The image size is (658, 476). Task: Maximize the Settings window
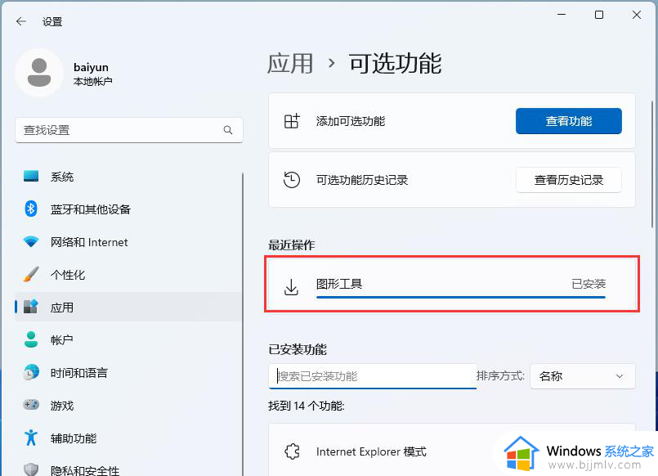click(x=599, y=15)
